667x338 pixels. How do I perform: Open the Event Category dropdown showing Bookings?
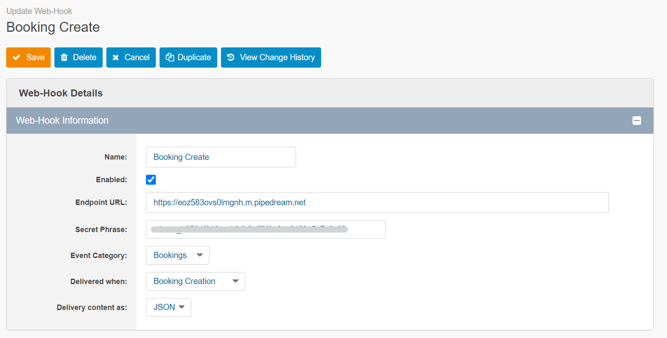(177, 256)
